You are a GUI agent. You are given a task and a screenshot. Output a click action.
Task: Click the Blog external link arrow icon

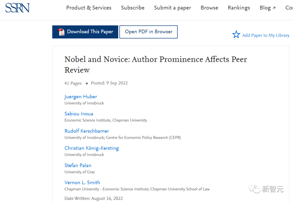274,8
